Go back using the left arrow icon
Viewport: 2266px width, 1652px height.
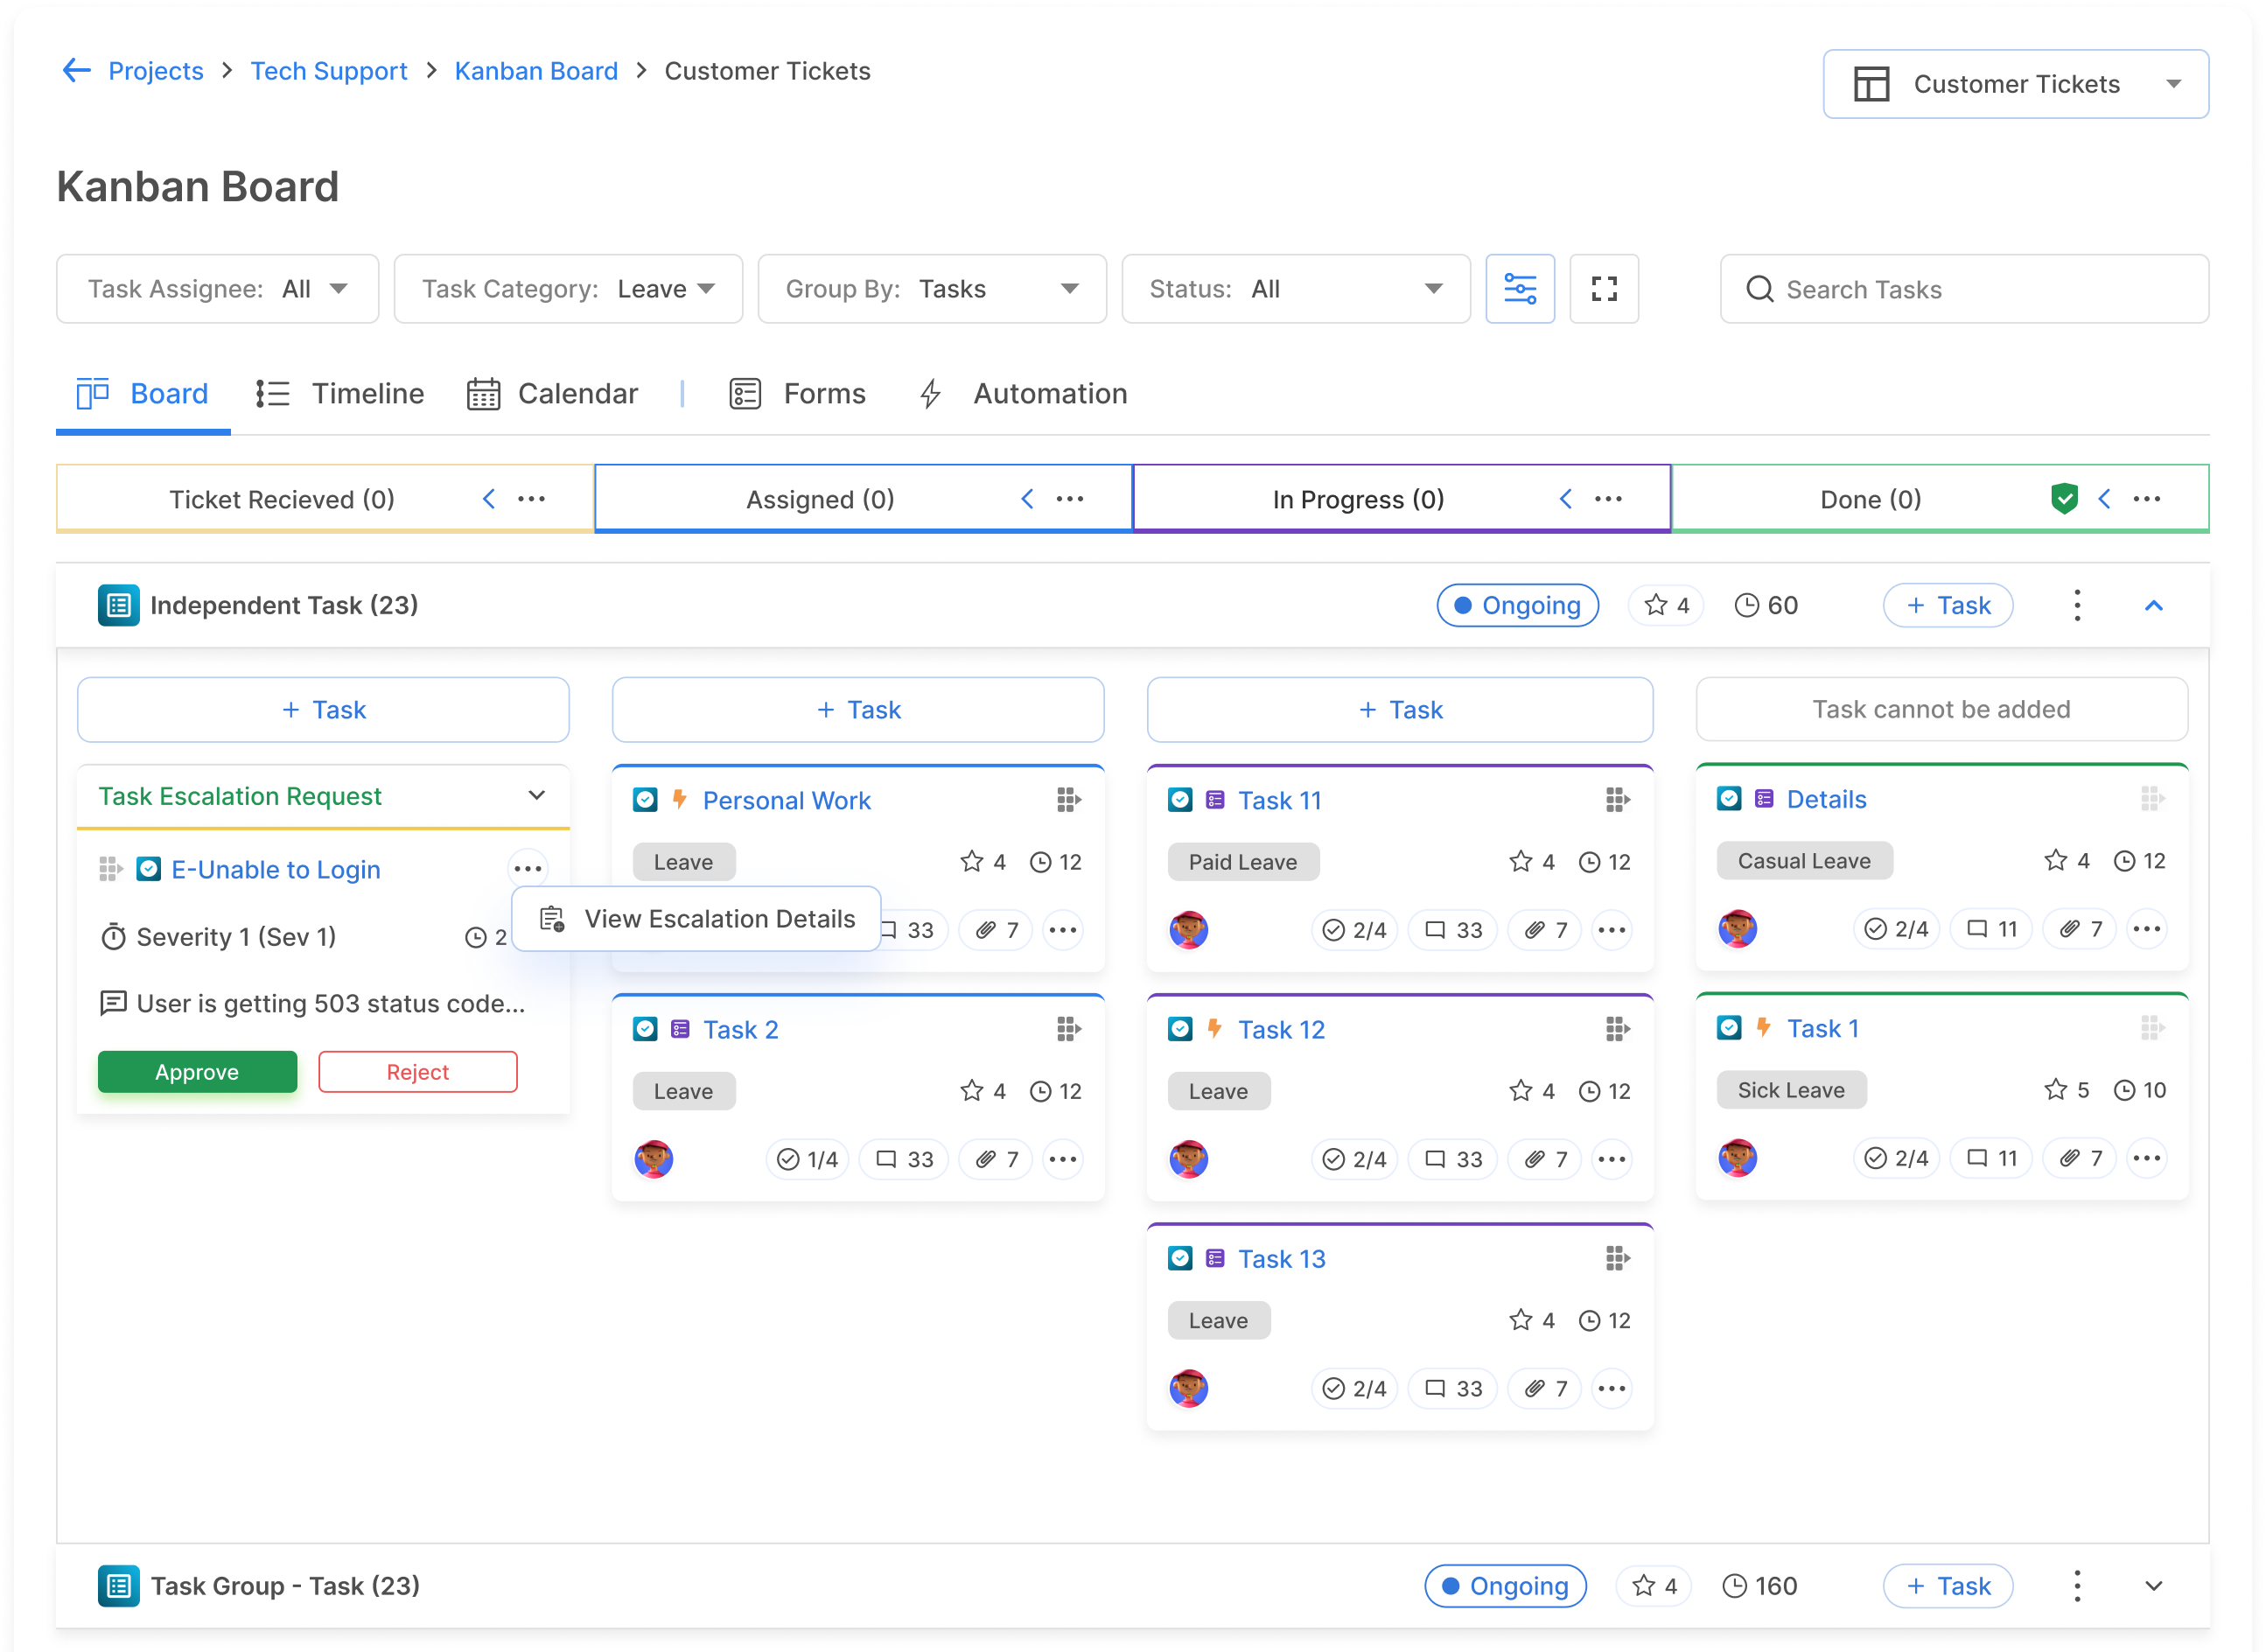point(76,70)
